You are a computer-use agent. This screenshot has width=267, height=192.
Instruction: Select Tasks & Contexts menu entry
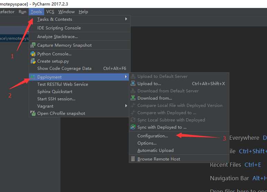pos(79,19)
